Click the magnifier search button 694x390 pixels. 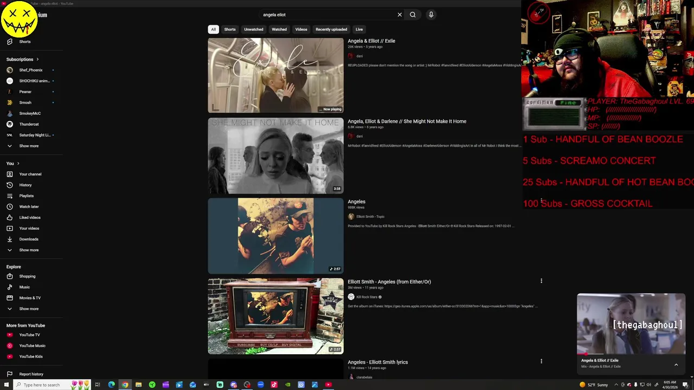(413, 15)
